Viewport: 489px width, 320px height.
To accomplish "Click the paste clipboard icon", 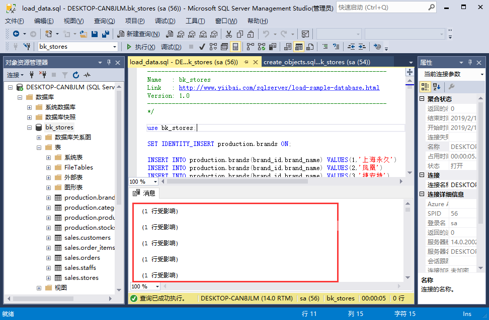I will (251, 34).
